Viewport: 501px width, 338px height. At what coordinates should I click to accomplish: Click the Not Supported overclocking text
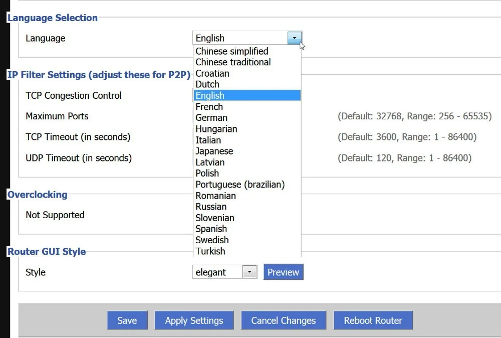55,215
